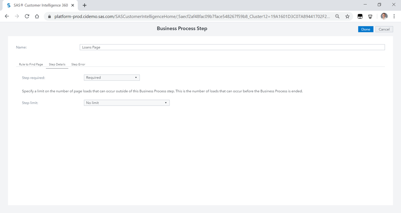
Task: Expand the Step required dropdown
Action: tap(112, 77)
